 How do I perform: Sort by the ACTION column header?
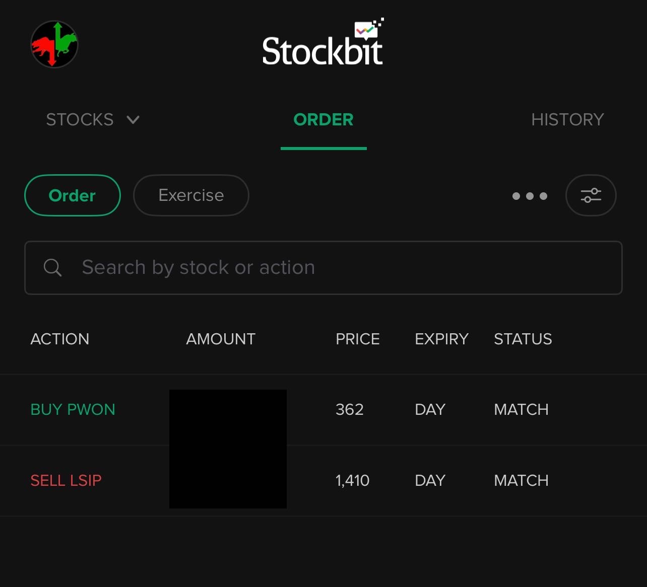60,339
